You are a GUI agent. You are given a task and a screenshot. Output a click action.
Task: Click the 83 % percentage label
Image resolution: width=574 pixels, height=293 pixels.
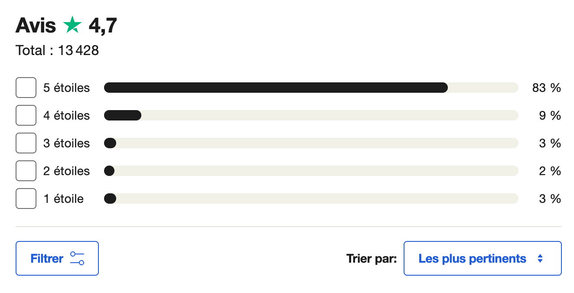point(547,88)
